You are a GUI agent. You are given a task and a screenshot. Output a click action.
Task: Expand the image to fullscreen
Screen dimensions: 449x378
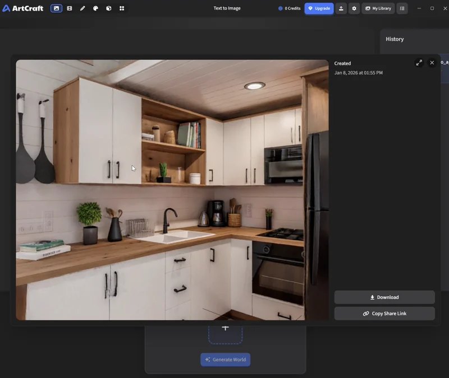pyautogui.click(x=419, y=63)
